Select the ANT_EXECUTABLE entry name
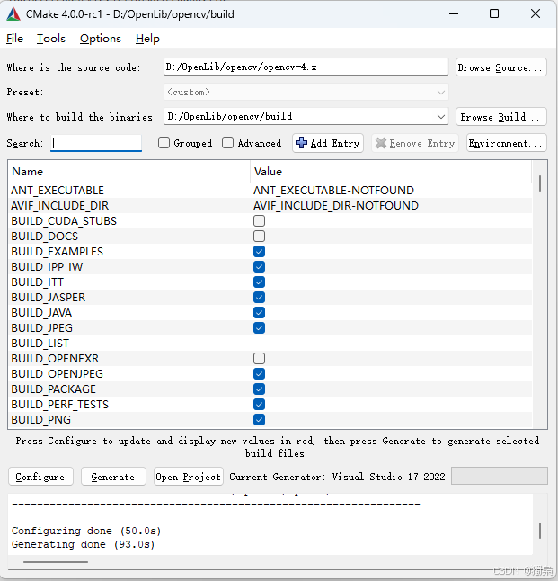The height and width of the screenshot is (581, 558). tap(58, 191)
